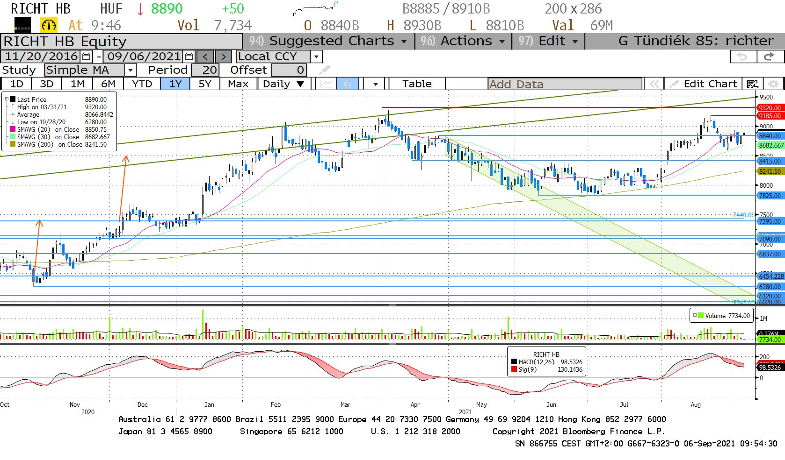Viewport: 785px width, 460px height.
Task: Select the pencil annotation tool
Action: [x=325, y=70]
